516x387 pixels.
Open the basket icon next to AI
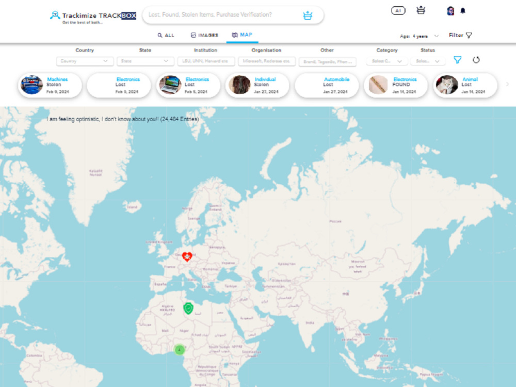coord(421,10)
